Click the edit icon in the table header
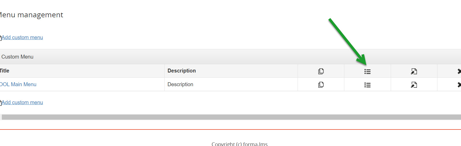The width and height of the screenshot is (461, 146). pyautogui.click(x=414, y=71)
